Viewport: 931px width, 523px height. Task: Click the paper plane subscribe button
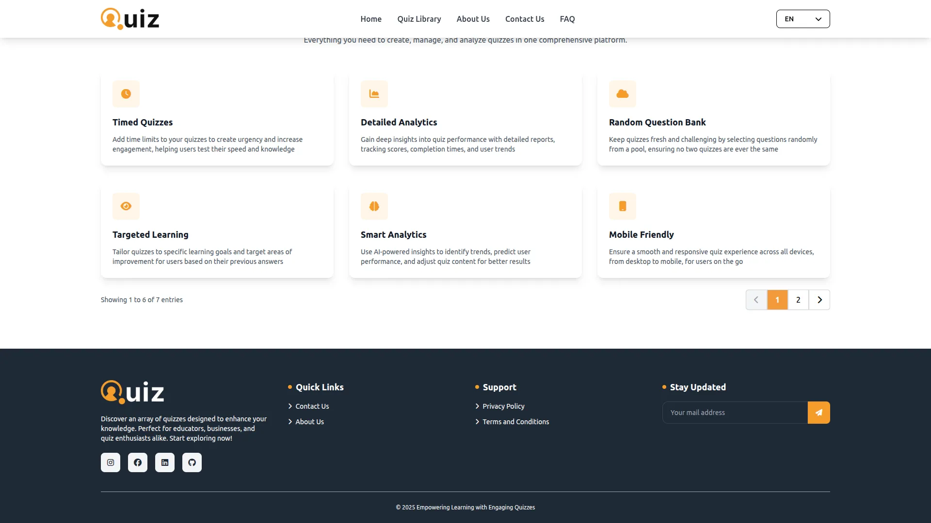tap(819, 413)
